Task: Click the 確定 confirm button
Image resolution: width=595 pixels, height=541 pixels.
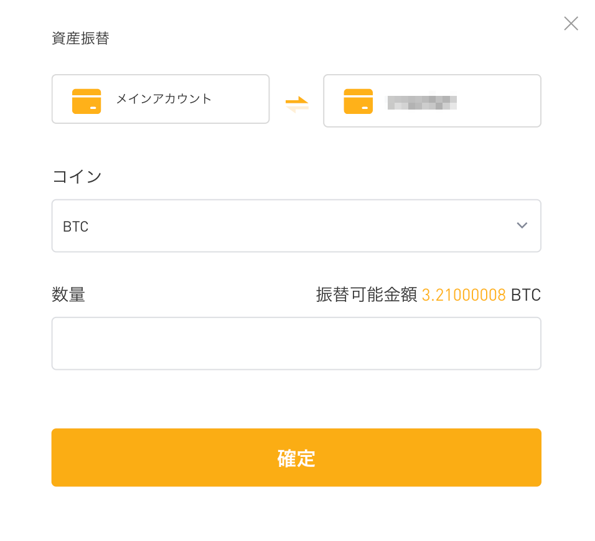Action: tap(296, 458)
